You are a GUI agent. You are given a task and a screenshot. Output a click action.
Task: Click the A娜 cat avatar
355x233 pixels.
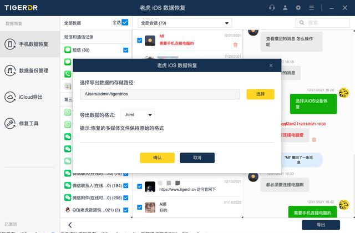point(150,207)
